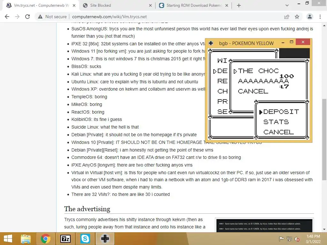Click CANCEL under AAAAAAAAAA in game

click(x=253, y=91)
